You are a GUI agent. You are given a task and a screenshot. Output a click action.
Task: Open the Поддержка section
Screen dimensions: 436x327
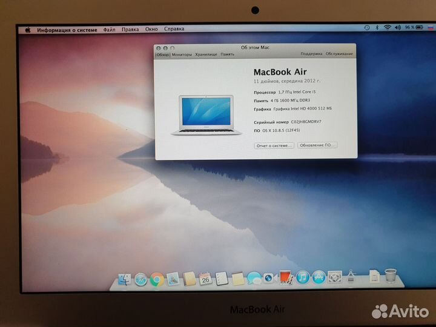click(x=311, y=54)
